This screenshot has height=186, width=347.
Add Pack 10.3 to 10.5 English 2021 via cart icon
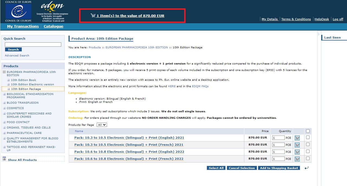point(297,138)
